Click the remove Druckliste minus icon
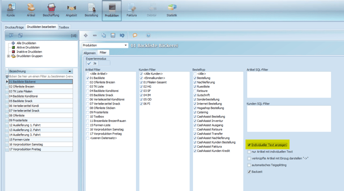Screen dimensions: 344x191 (94, 35)
